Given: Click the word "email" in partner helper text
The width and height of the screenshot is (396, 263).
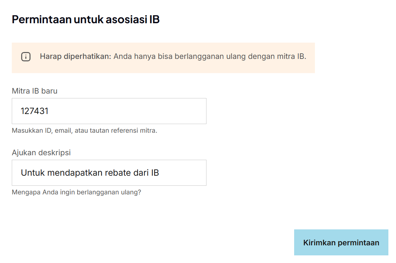Looking at the screenshot, I should pyautogui.click(x=63, y=131).
